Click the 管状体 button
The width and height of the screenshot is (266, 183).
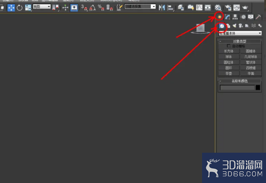[x=251, y=62]
